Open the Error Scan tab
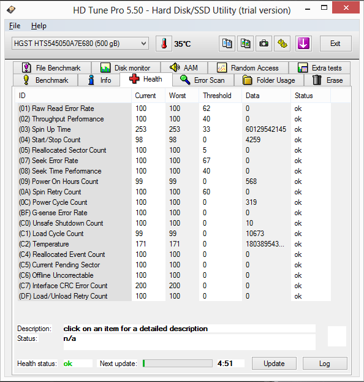Viewport: 364px width, 382px height. (x=203, y=80)
